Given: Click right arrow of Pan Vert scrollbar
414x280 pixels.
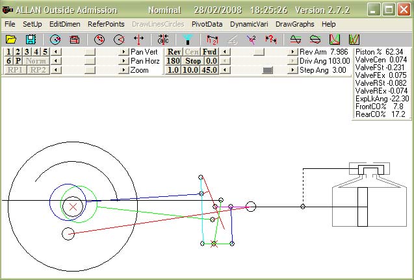Looking at the screenshot, I should [123, 51].
